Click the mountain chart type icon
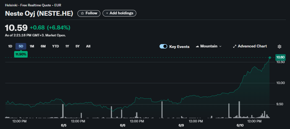This screenshot has width=290, height=129. (x=197, y=46)
